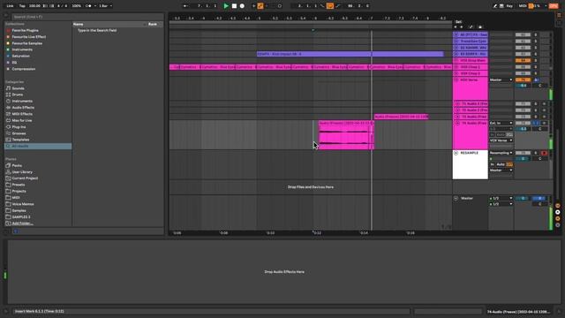Open MIDI map mode
This screenshot has width=565, height=318.
[523, 6]
